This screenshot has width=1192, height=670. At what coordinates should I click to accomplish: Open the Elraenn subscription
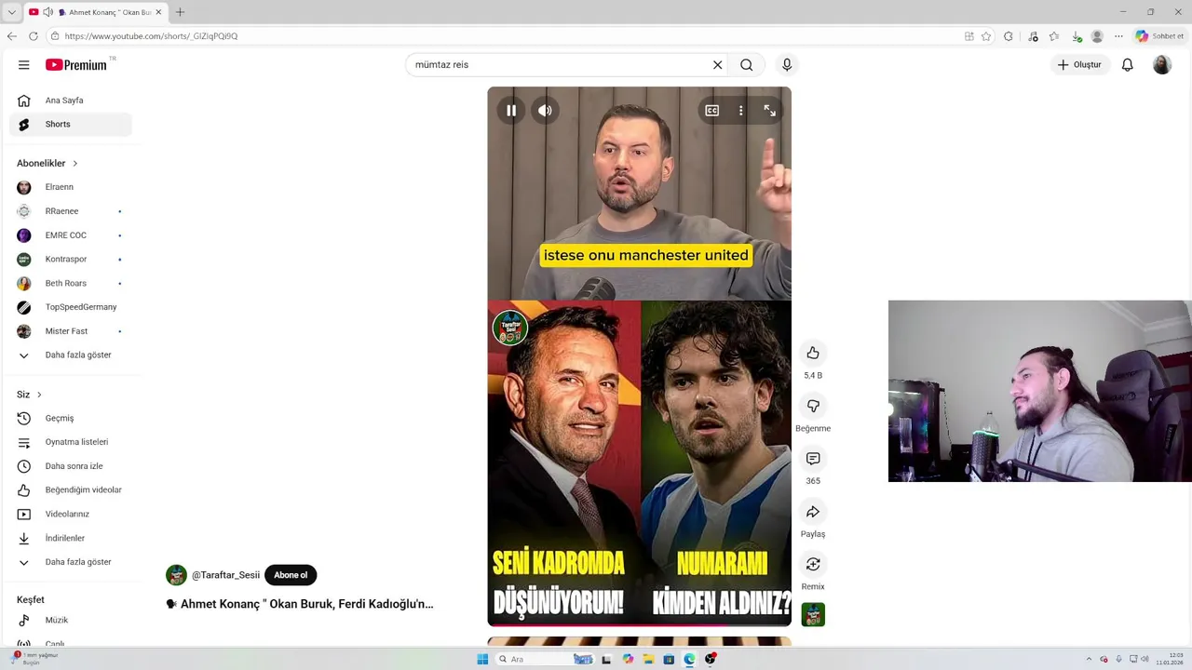(71, 187)
